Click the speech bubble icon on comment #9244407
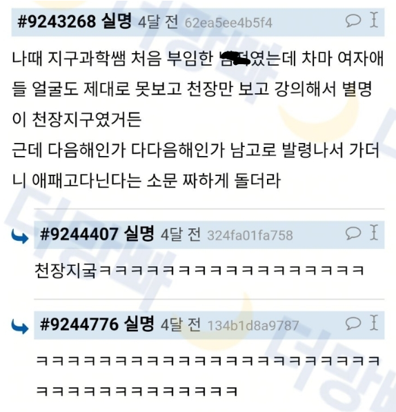This screenshot has height=412, width=396. pyautogui.click(x=353, y=233)
